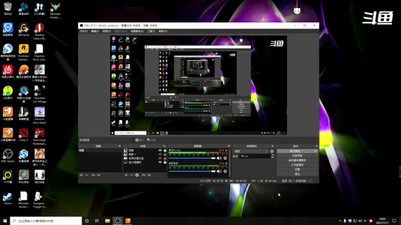Open Red Dead Redemption shortcut
The height and width of the screenshot is (225, 401).
[x=40, y=136]
